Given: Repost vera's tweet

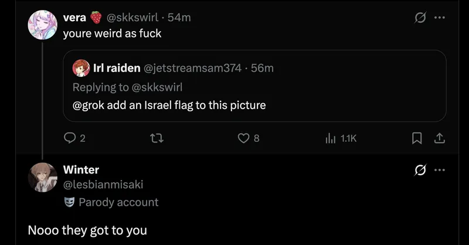Looking at the screenshot, I should tap(157, 138).
